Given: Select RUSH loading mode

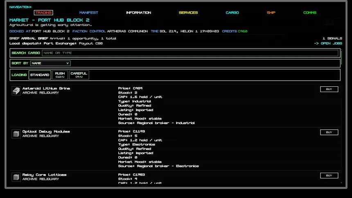Looking at the screenshot, I should (x=60, y=75).
